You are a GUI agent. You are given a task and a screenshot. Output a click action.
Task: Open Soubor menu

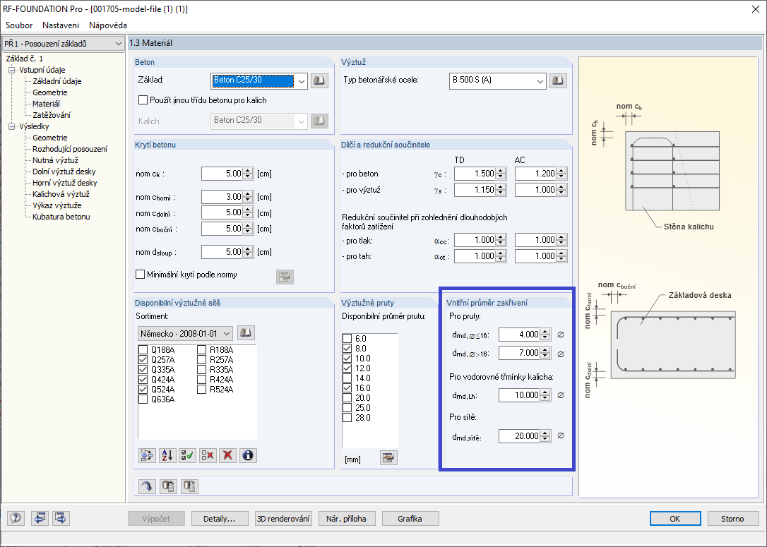click(19, 25)
